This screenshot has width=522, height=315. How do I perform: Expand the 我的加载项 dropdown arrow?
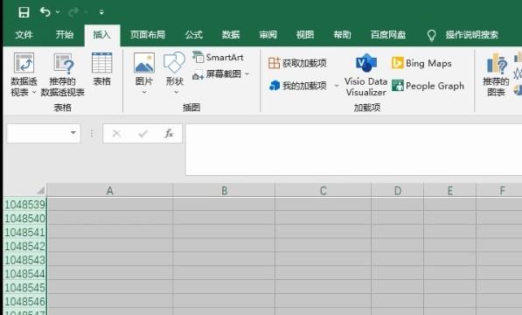coord(337,86)
